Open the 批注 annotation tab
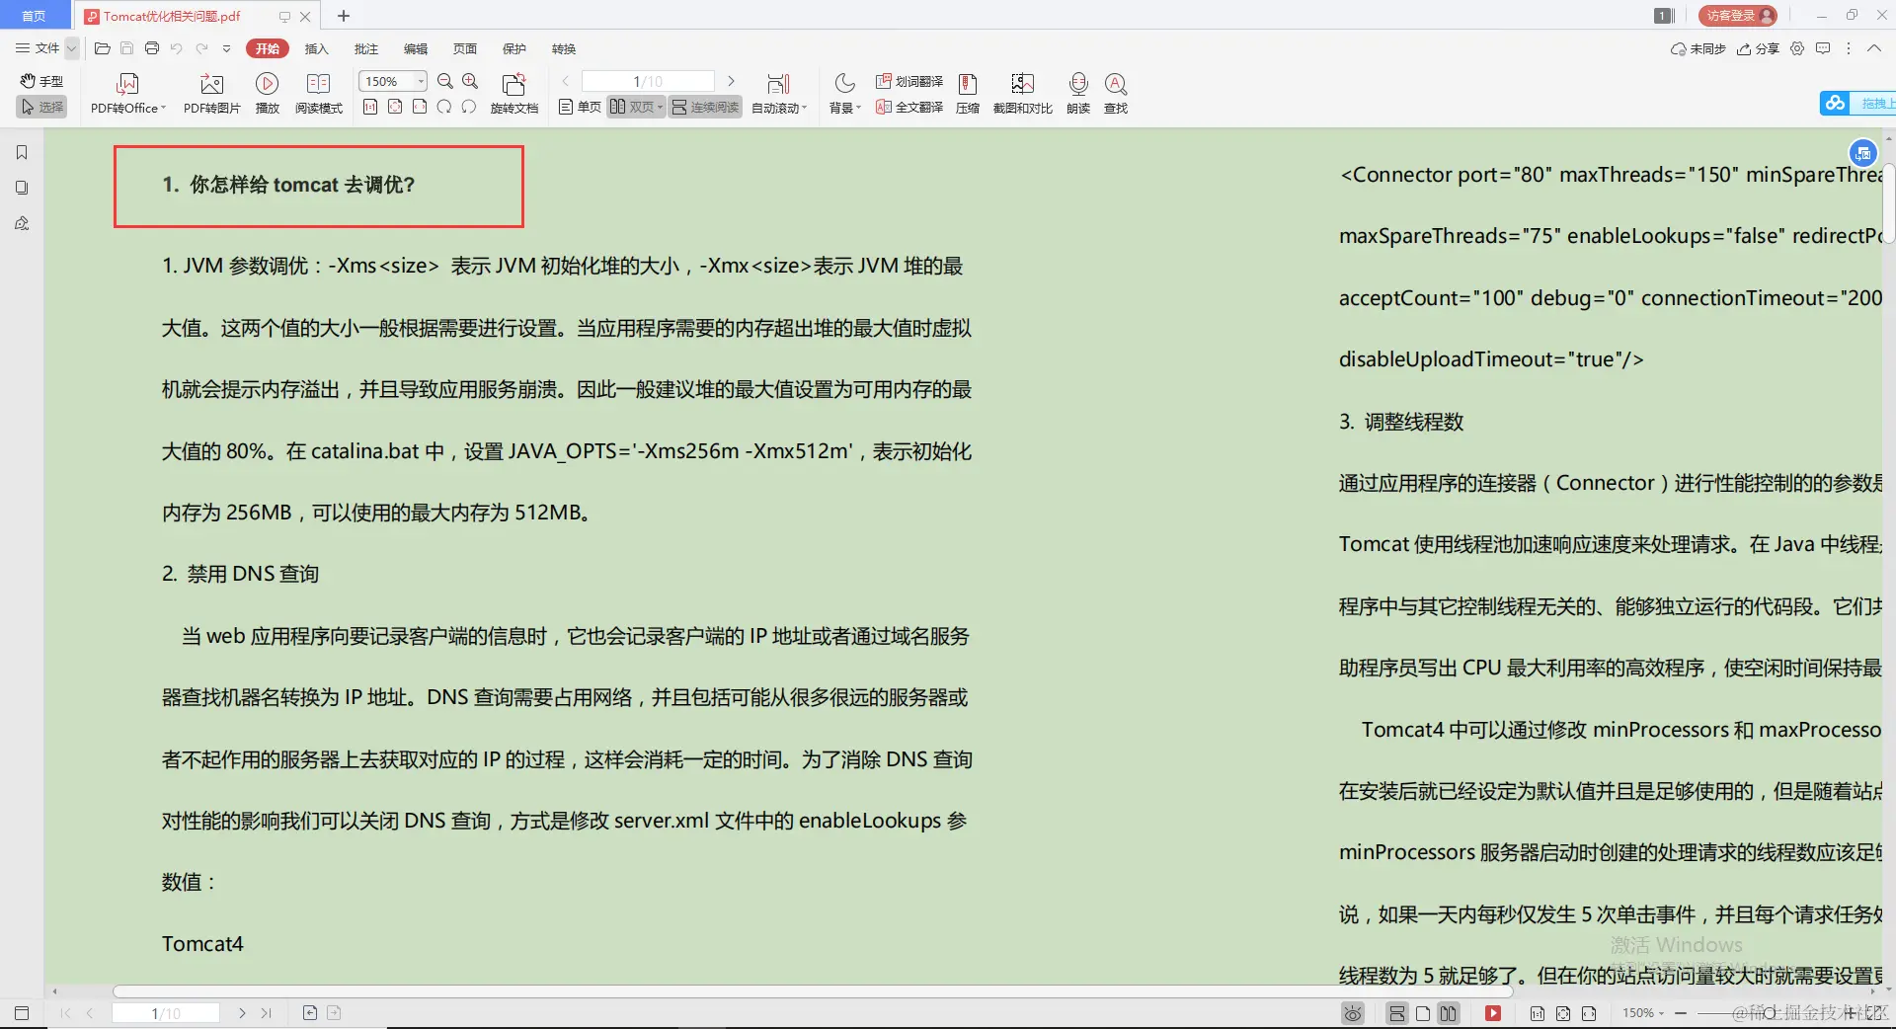The image size is (1896, 1029). click(366, 48)
